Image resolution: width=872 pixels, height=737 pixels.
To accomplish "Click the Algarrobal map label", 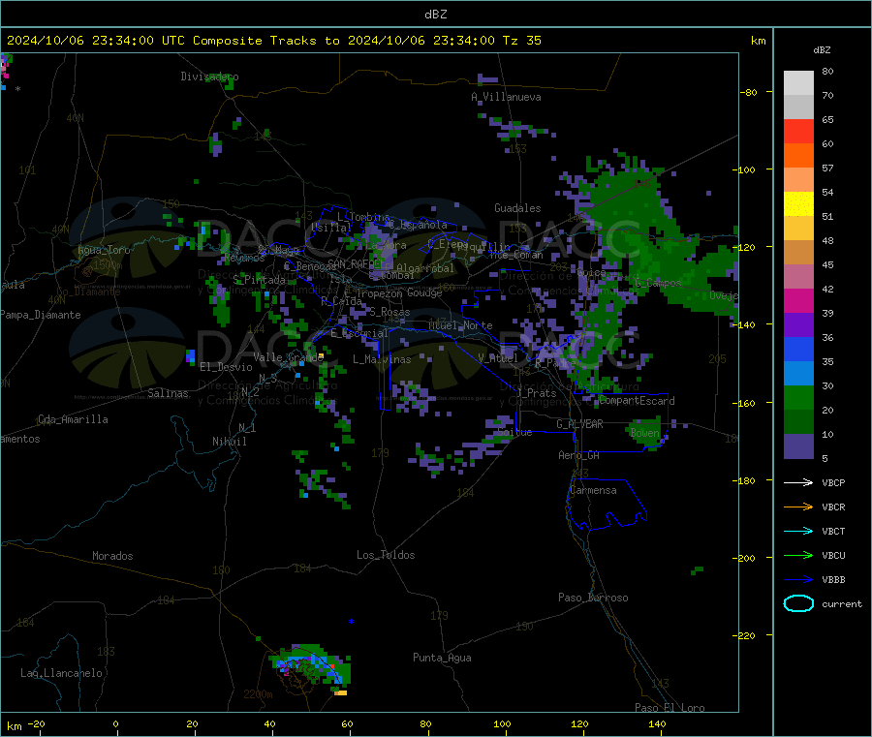I will [425, 268].
